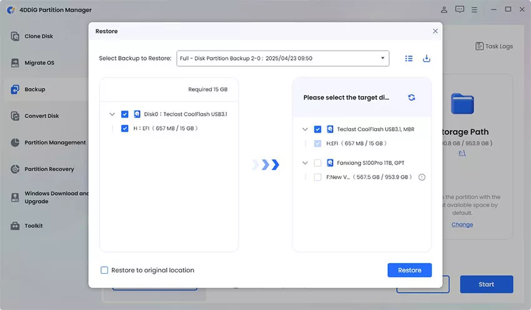
Task: Uncheck the Disk0 Teclast CoolFlash source checkbox
Action: (124, 114)
